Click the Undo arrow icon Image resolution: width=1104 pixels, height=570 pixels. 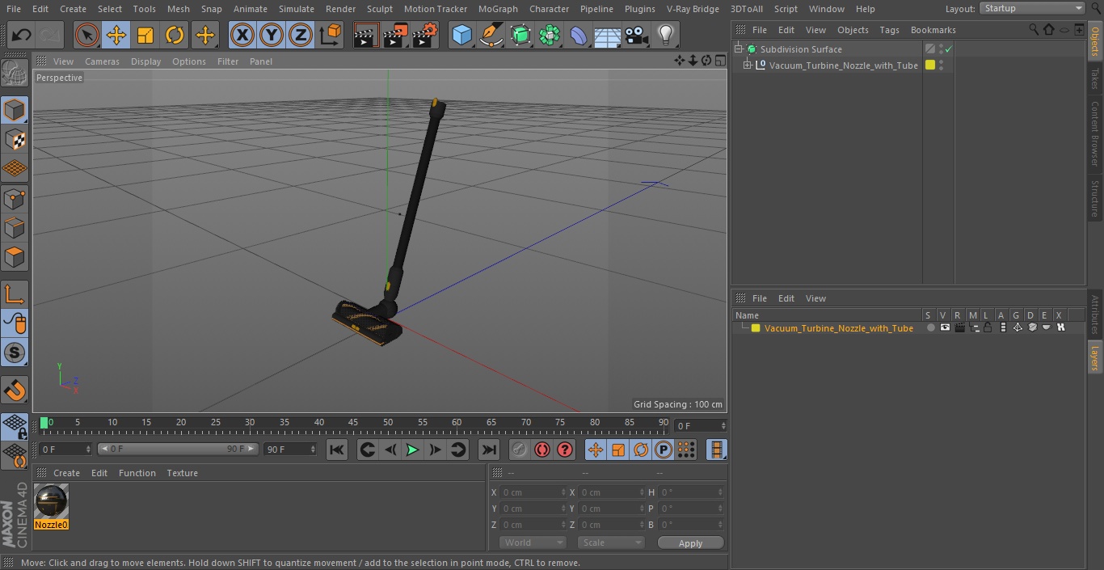[22, 36]
